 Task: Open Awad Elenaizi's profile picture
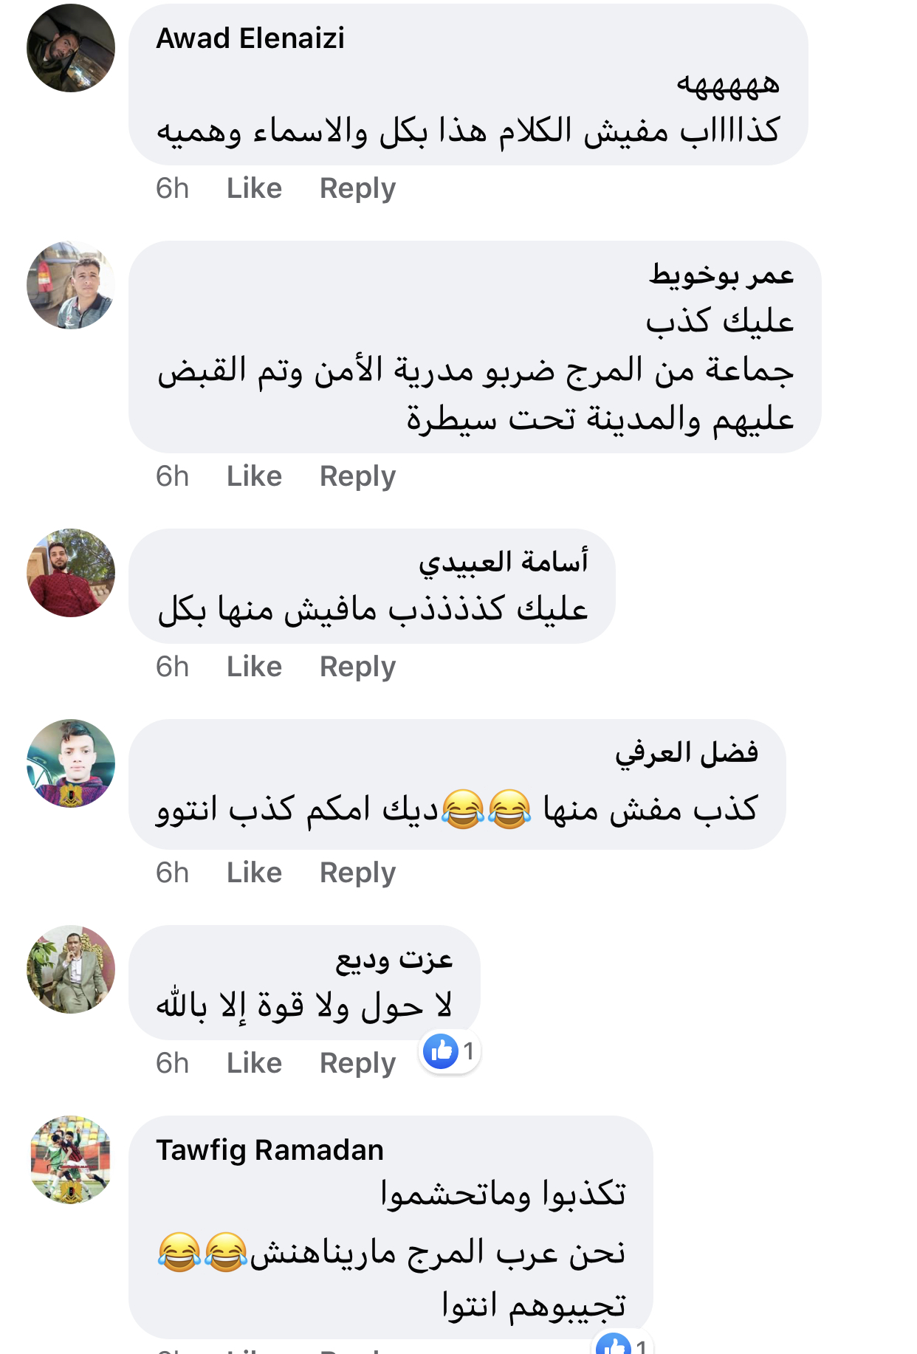point(71,48)
